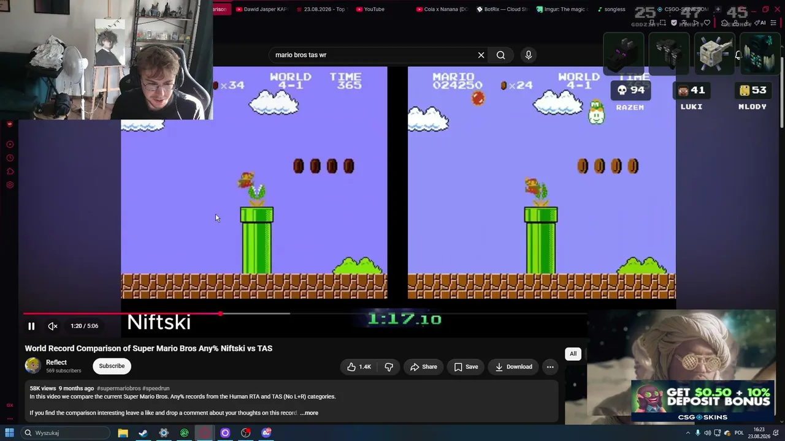This screenshot has height=441, width=785.
Task: Open the browser AI assistant button
Action: coord(760,23)
